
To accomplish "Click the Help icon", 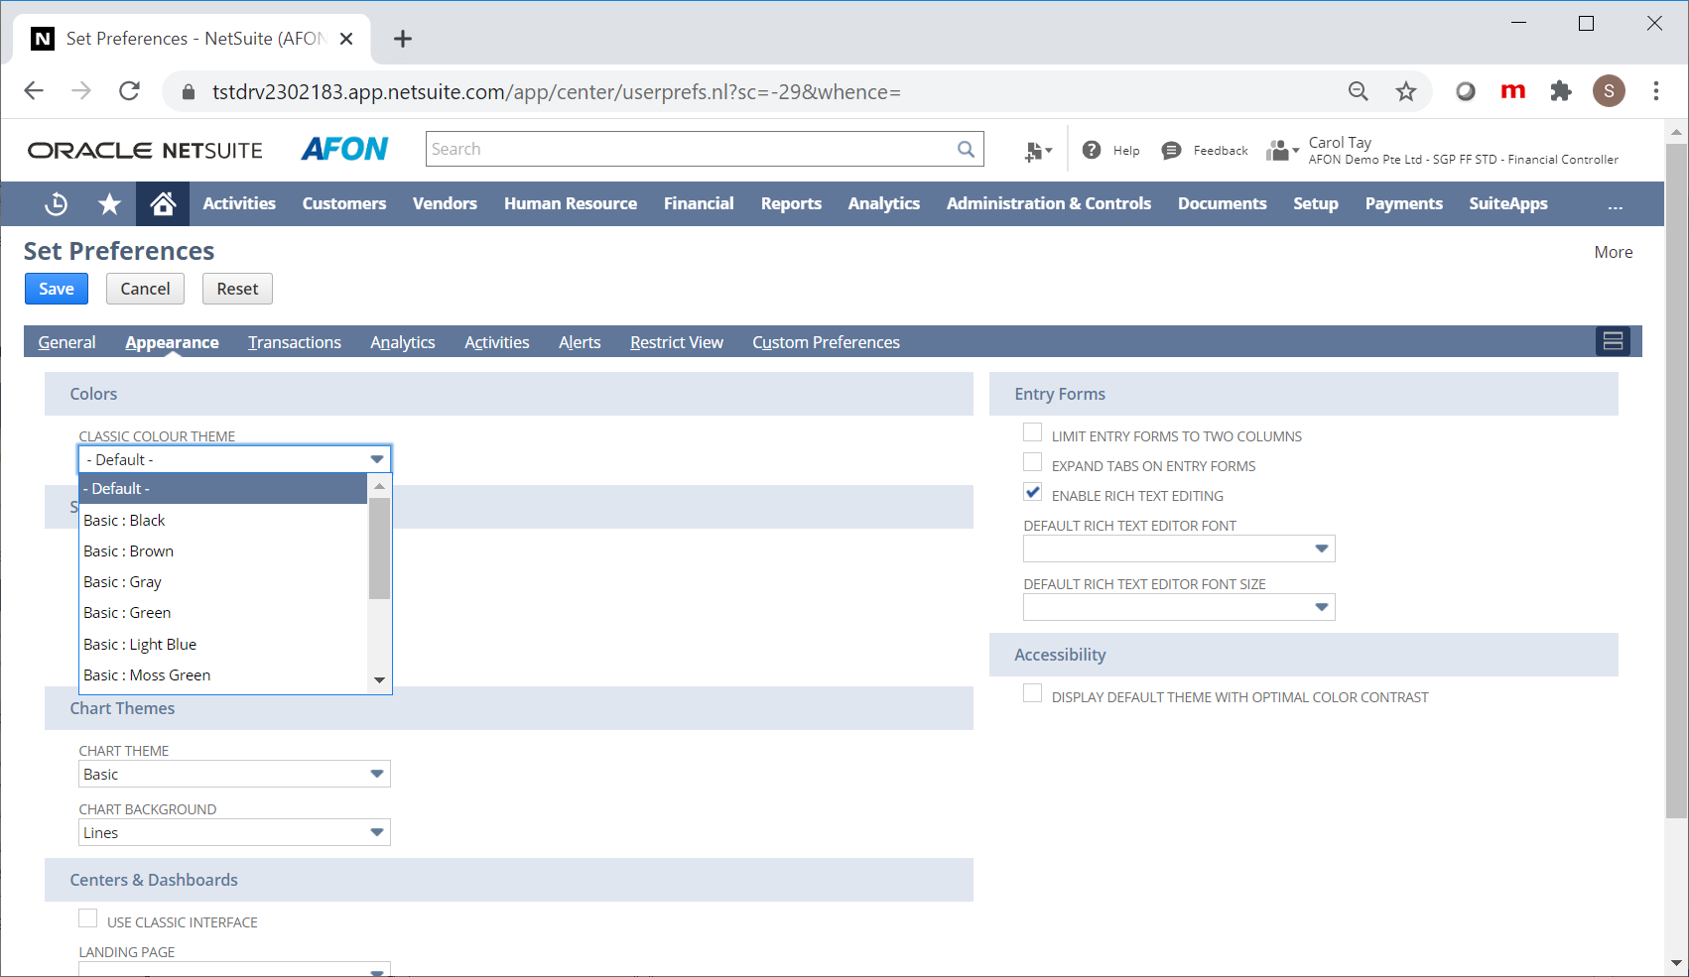I will (1092, 150).
